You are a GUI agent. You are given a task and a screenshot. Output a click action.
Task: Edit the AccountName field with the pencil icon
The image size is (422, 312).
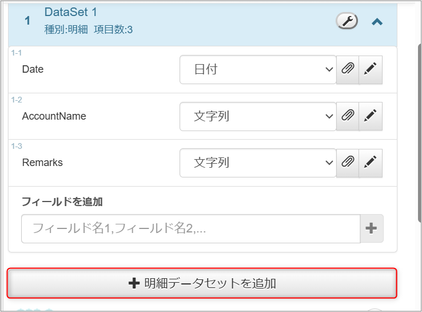(x=371, y=116)
